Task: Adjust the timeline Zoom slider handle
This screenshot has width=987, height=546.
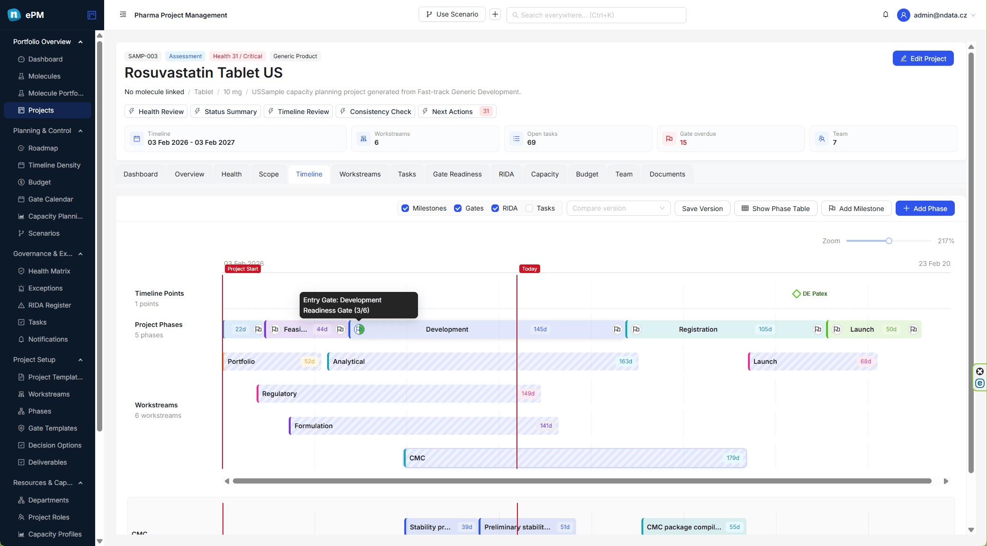Action: coord(889,241)
